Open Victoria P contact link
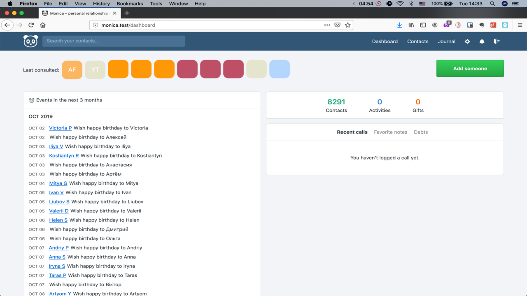The height and width of the screenshot is (296, 527). [x=60, y=128]
